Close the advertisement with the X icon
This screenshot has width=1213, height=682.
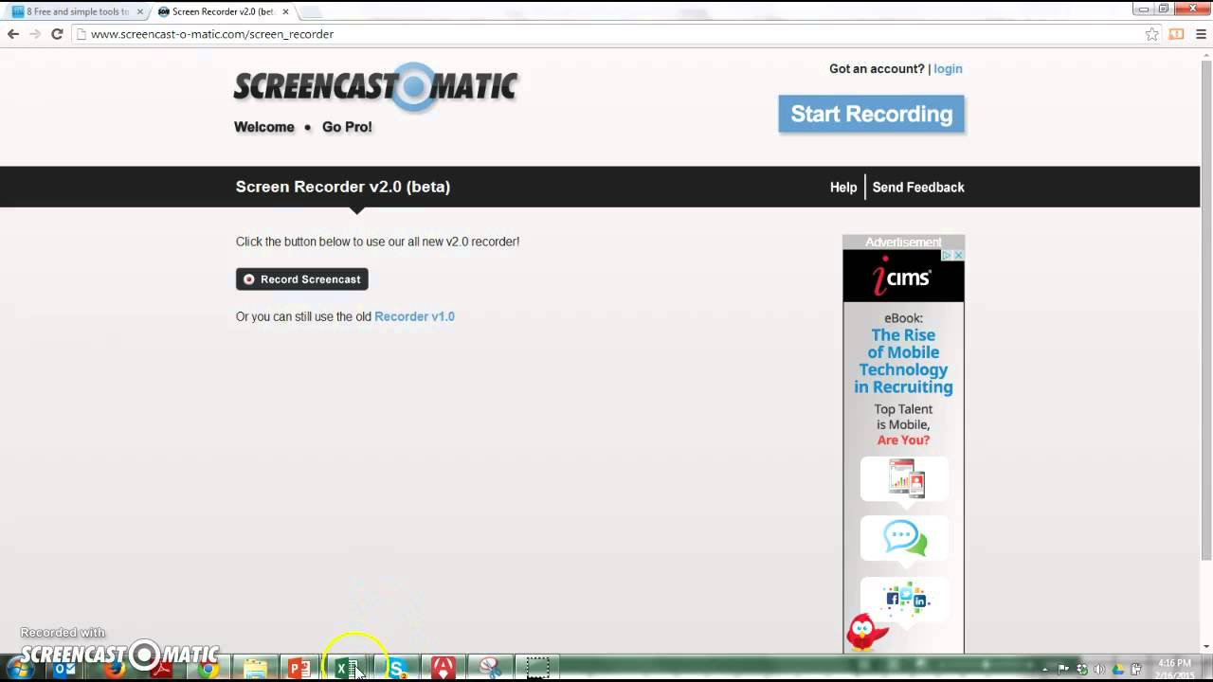click(x=959, y=256)
